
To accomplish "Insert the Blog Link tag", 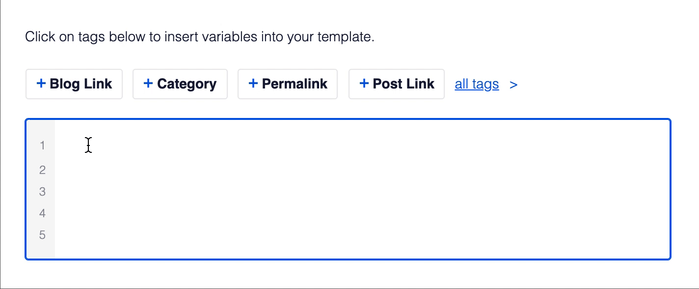I will [74, 84].
